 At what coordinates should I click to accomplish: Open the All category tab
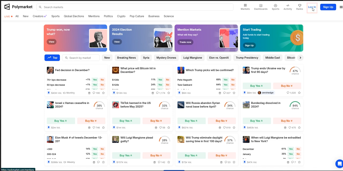(x=17, y=16)
